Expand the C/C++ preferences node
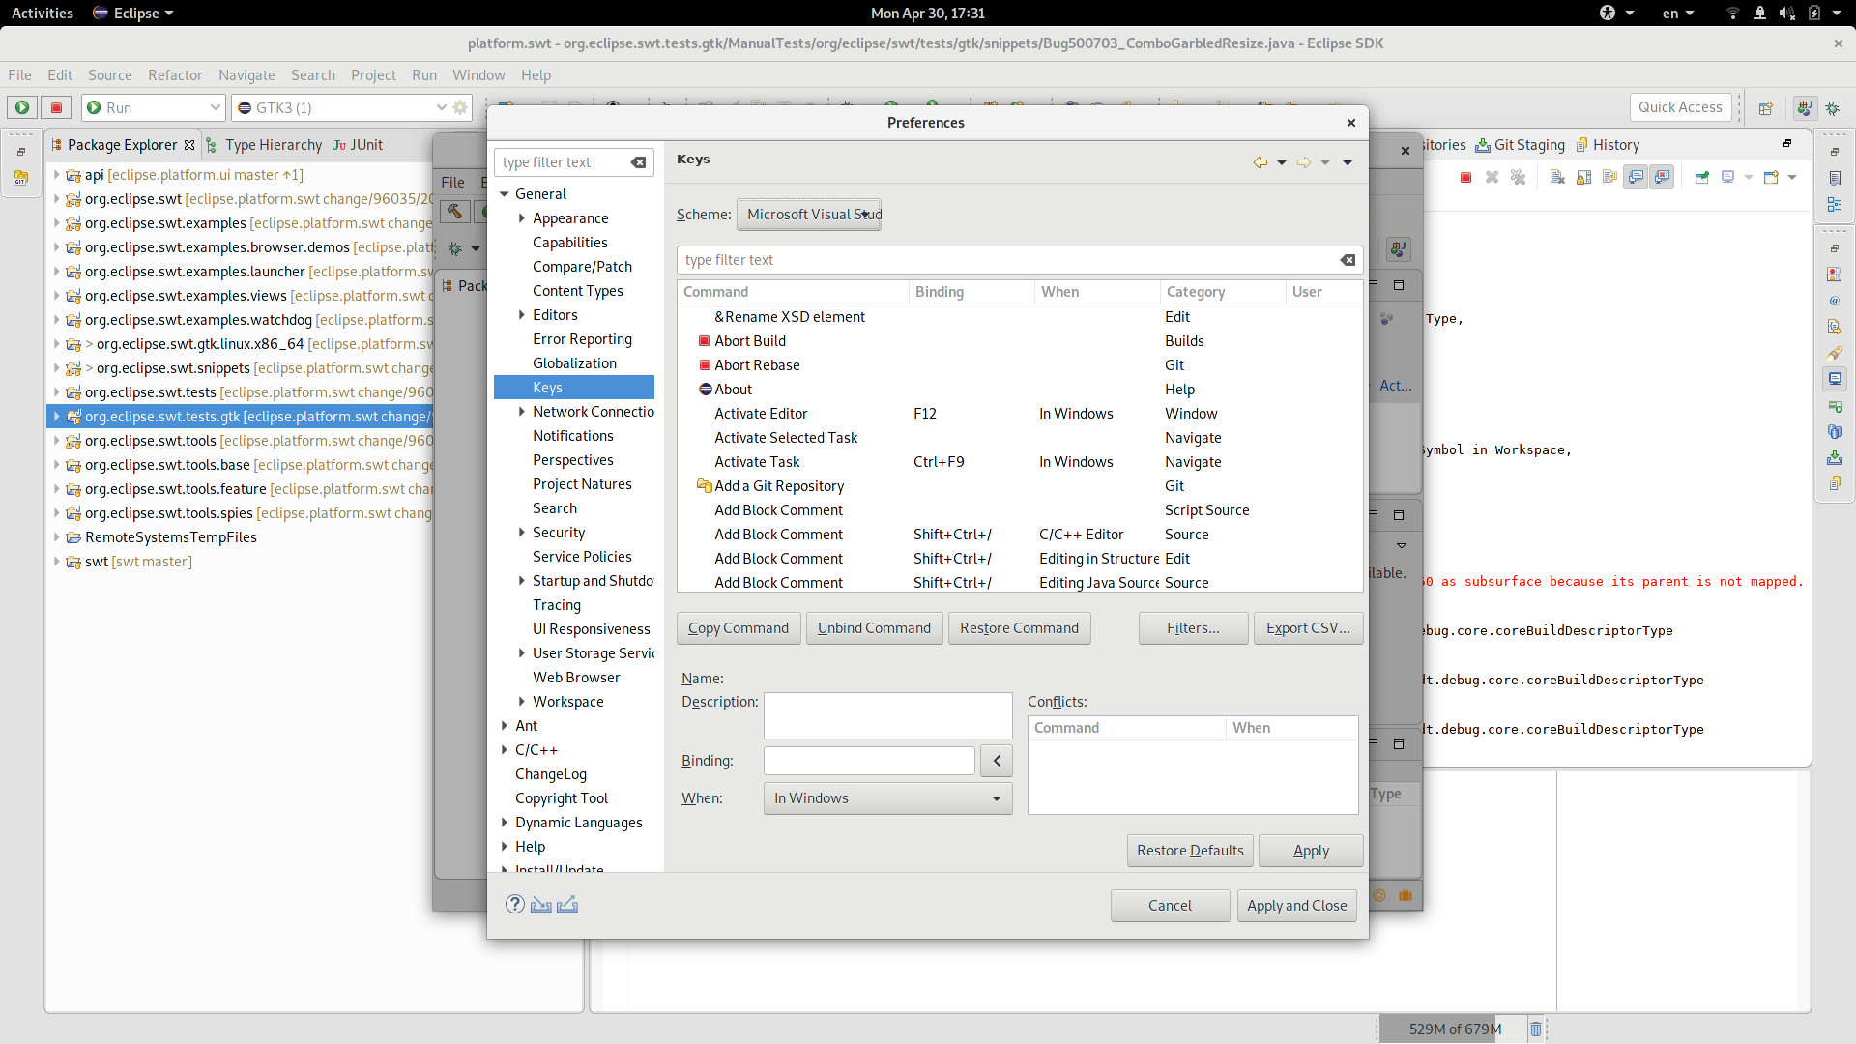 505,750
